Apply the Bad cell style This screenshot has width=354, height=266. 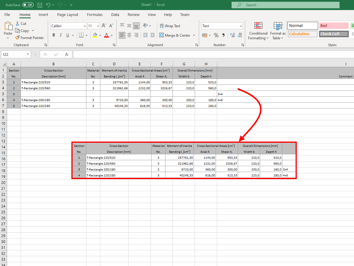[334, 26]
